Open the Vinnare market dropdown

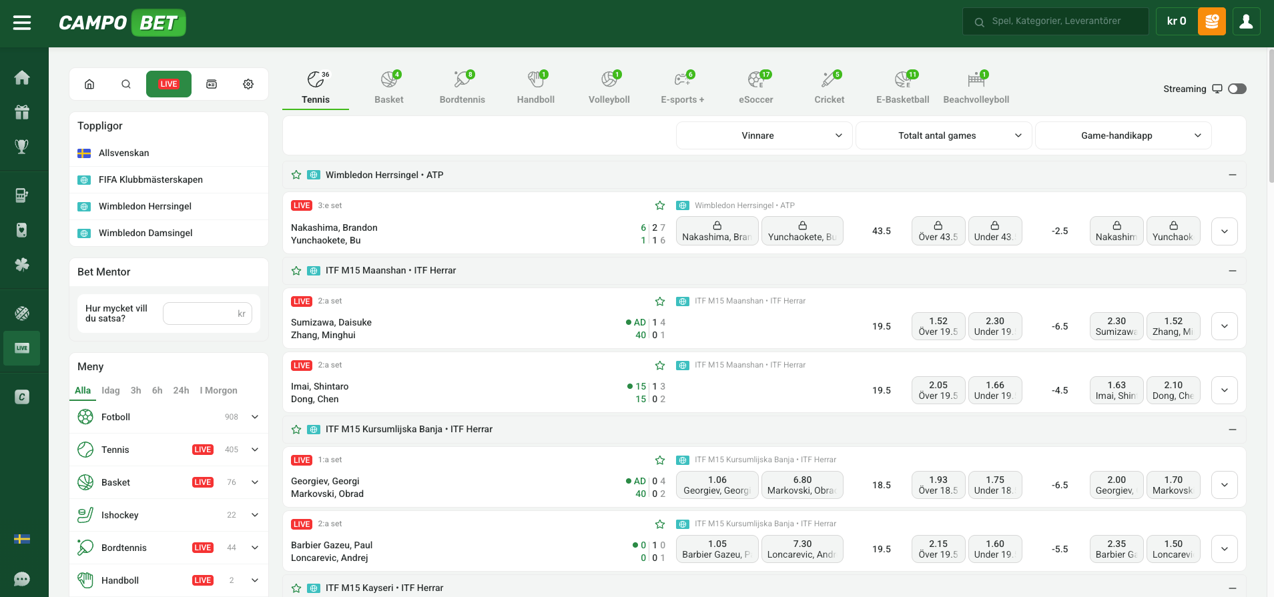click(764, 135)
